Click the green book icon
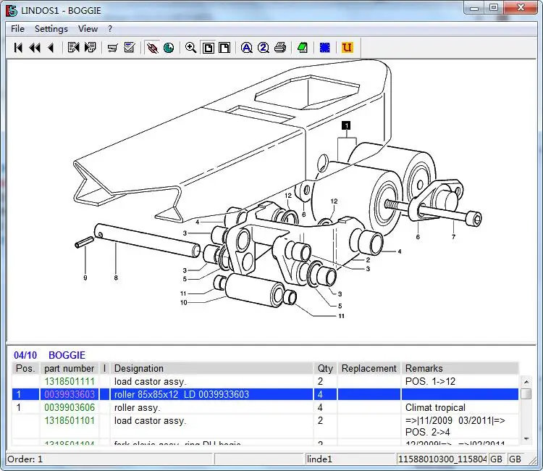This screenshot has height=471, width=543. [303, 48]
